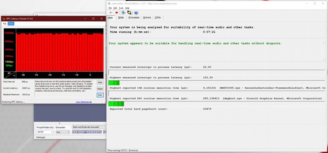
Task: Click Exit button in DPC Latency Checker
Action: (x=100, y=95)
